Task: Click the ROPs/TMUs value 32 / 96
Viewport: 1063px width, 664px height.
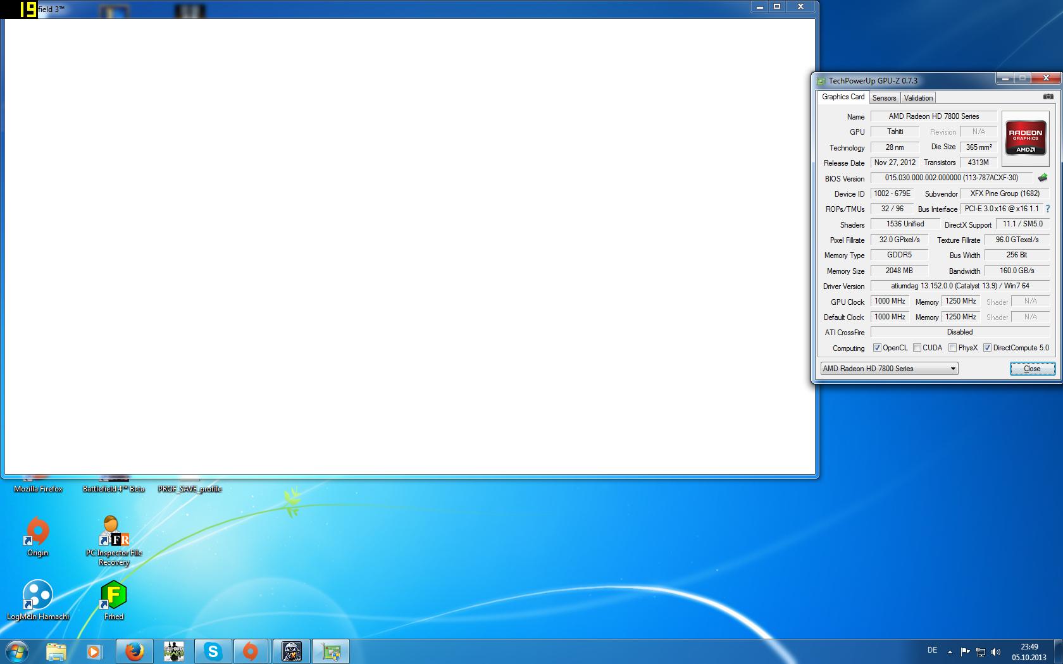Action: tap(892, 209)
